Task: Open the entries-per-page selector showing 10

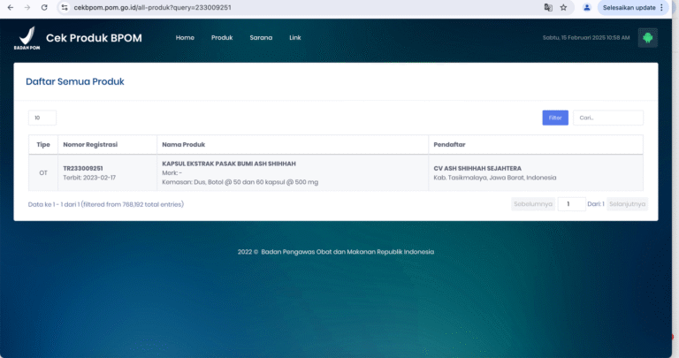Action: (x=42, y=118)
